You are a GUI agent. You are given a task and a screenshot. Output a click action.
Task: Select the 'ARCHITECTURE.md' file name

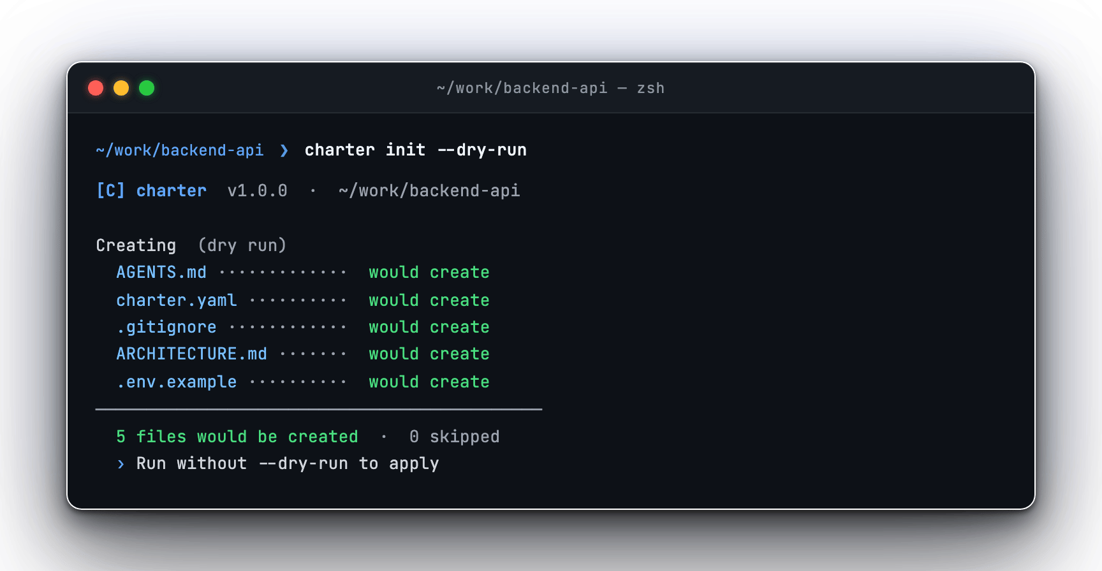click(192, 354)
